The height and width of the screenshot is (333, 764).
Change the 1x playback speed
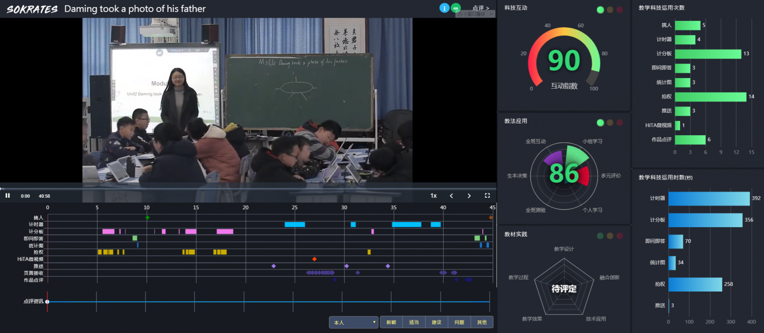[x=434, y=196]
